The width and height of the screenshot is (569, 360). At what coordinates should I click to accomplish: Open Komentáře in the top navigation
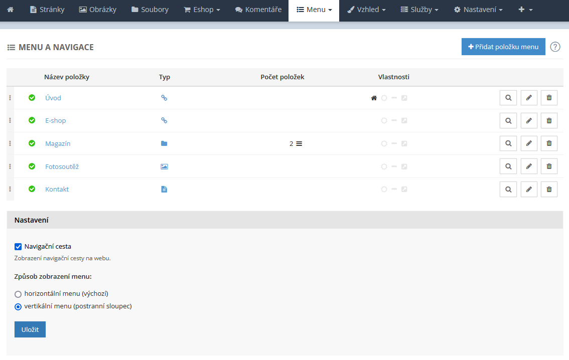coord(258,10)
